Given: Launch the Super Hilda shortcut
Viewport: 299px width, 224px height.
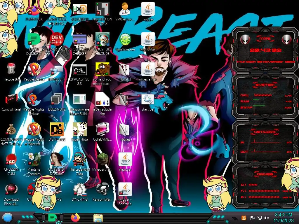Looking at the screenshot, I should pyautogui.click(x=79, y=129).
